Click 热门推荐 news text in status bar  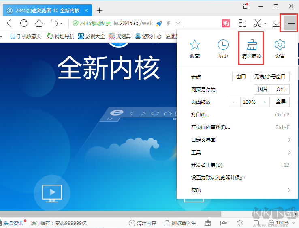click(x=58, y=223)
